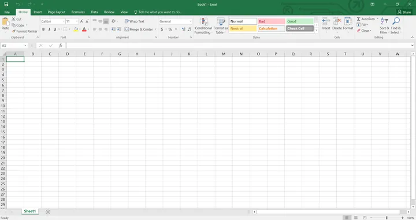
Task: Click the Save icon in title bar
Action: tap(6, 4)
